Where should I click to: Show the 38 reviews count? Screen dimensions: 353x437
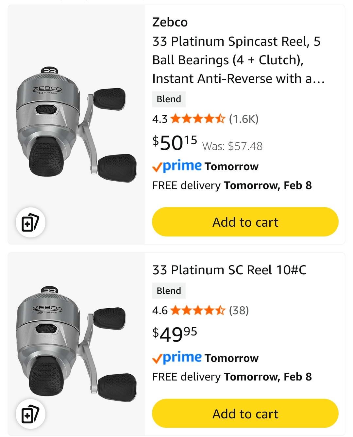239,310
